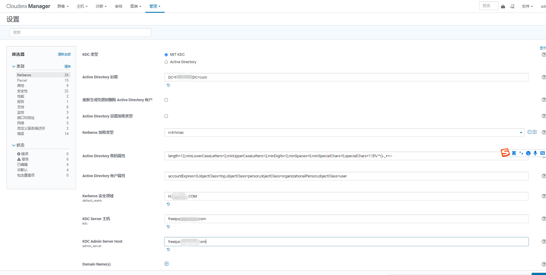The image size is (546, 275).
Task: Select Active Directory radio option
Action: pos(166,62)
